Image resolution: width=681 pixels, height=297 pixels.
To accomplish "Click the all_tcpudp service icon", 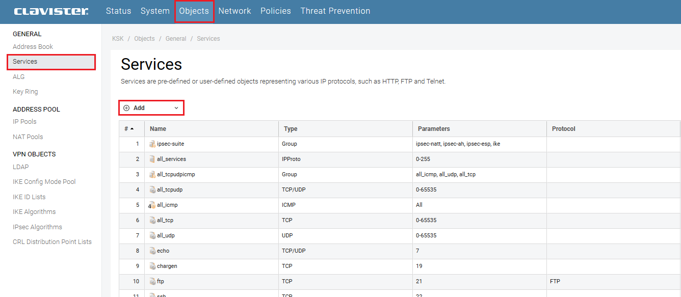I will click(152, 190).
